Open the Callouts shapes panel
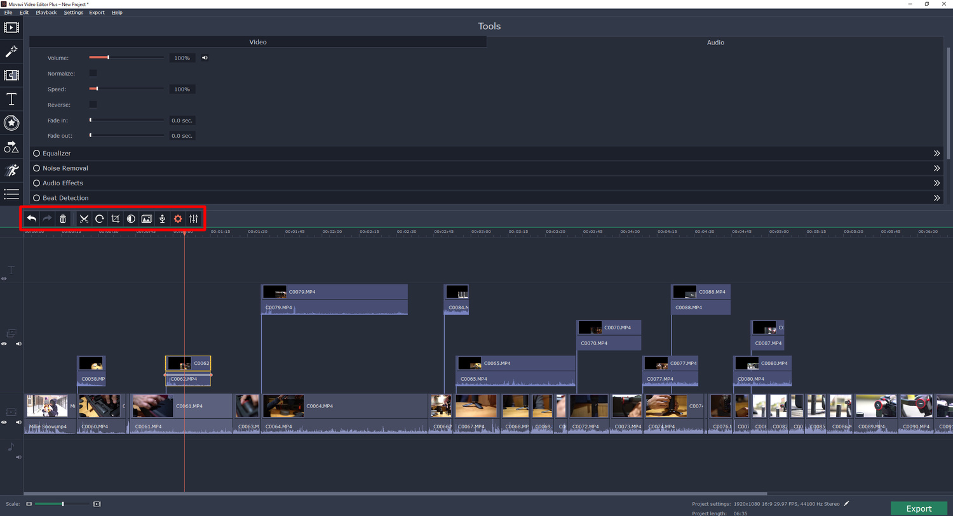 tap(11, 147)
